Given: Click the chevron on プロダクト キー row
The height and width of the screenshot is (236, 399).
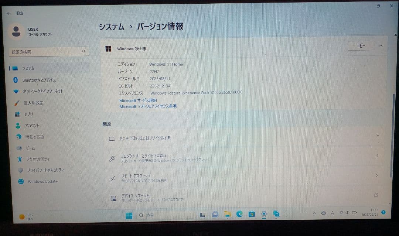Looking at the screenshot, I should 377,155.
